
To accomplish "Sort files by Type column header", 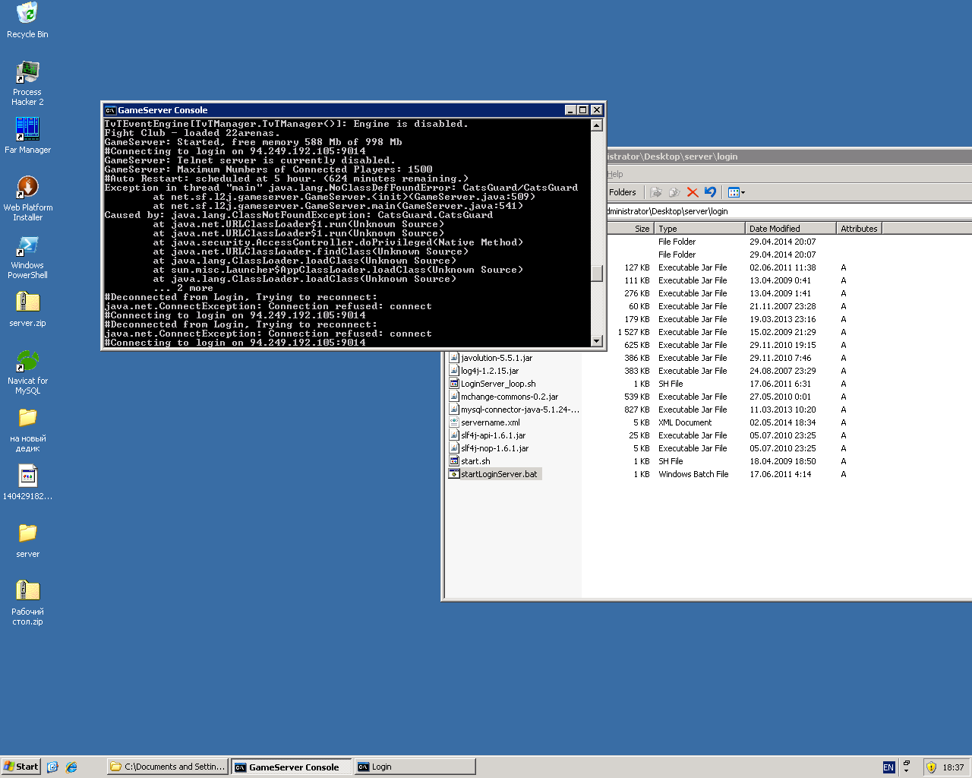I will coord(699,228).
